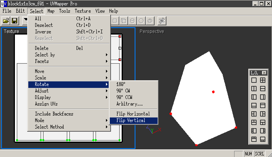
Task: Apply box mapping using the cube toolbar icon
Action: click(124, 21)
